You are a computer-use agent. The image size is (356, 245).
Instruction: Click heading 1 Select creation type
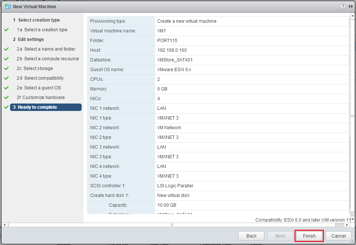[36, 20]
